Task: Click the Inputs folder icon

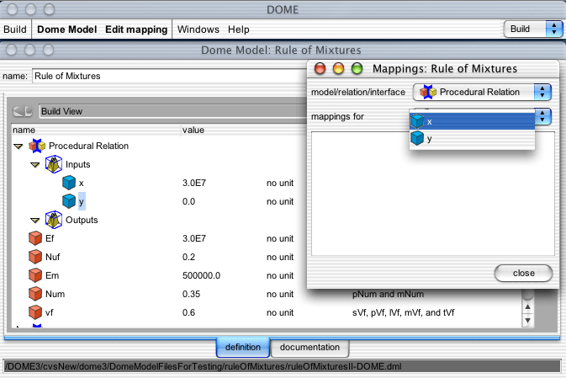Action: point(54,164)
